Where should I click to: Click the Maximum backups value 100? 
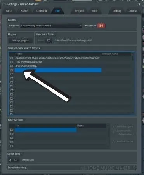point(101,26)
